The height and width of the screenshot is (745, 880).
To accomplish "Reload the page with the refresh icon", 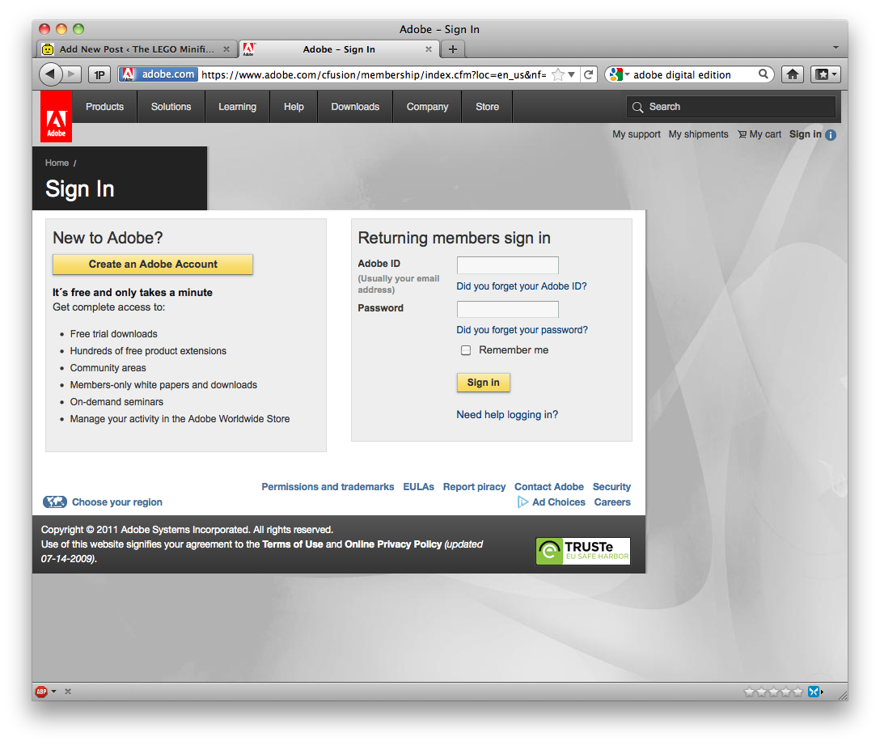I will tap(588, 74).
